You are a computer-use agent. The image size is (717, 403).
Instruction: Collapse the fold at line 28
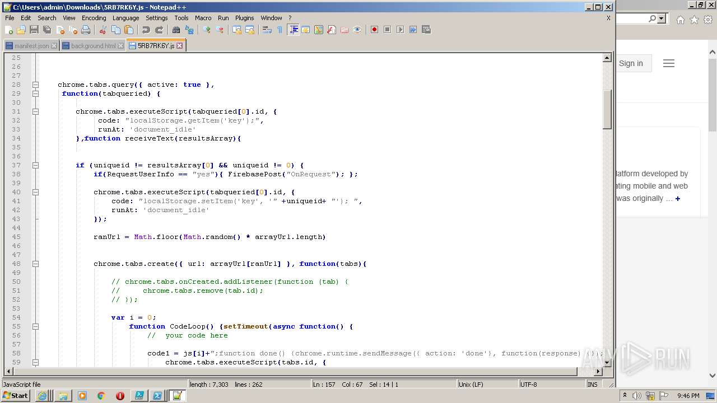coord(35,85)
